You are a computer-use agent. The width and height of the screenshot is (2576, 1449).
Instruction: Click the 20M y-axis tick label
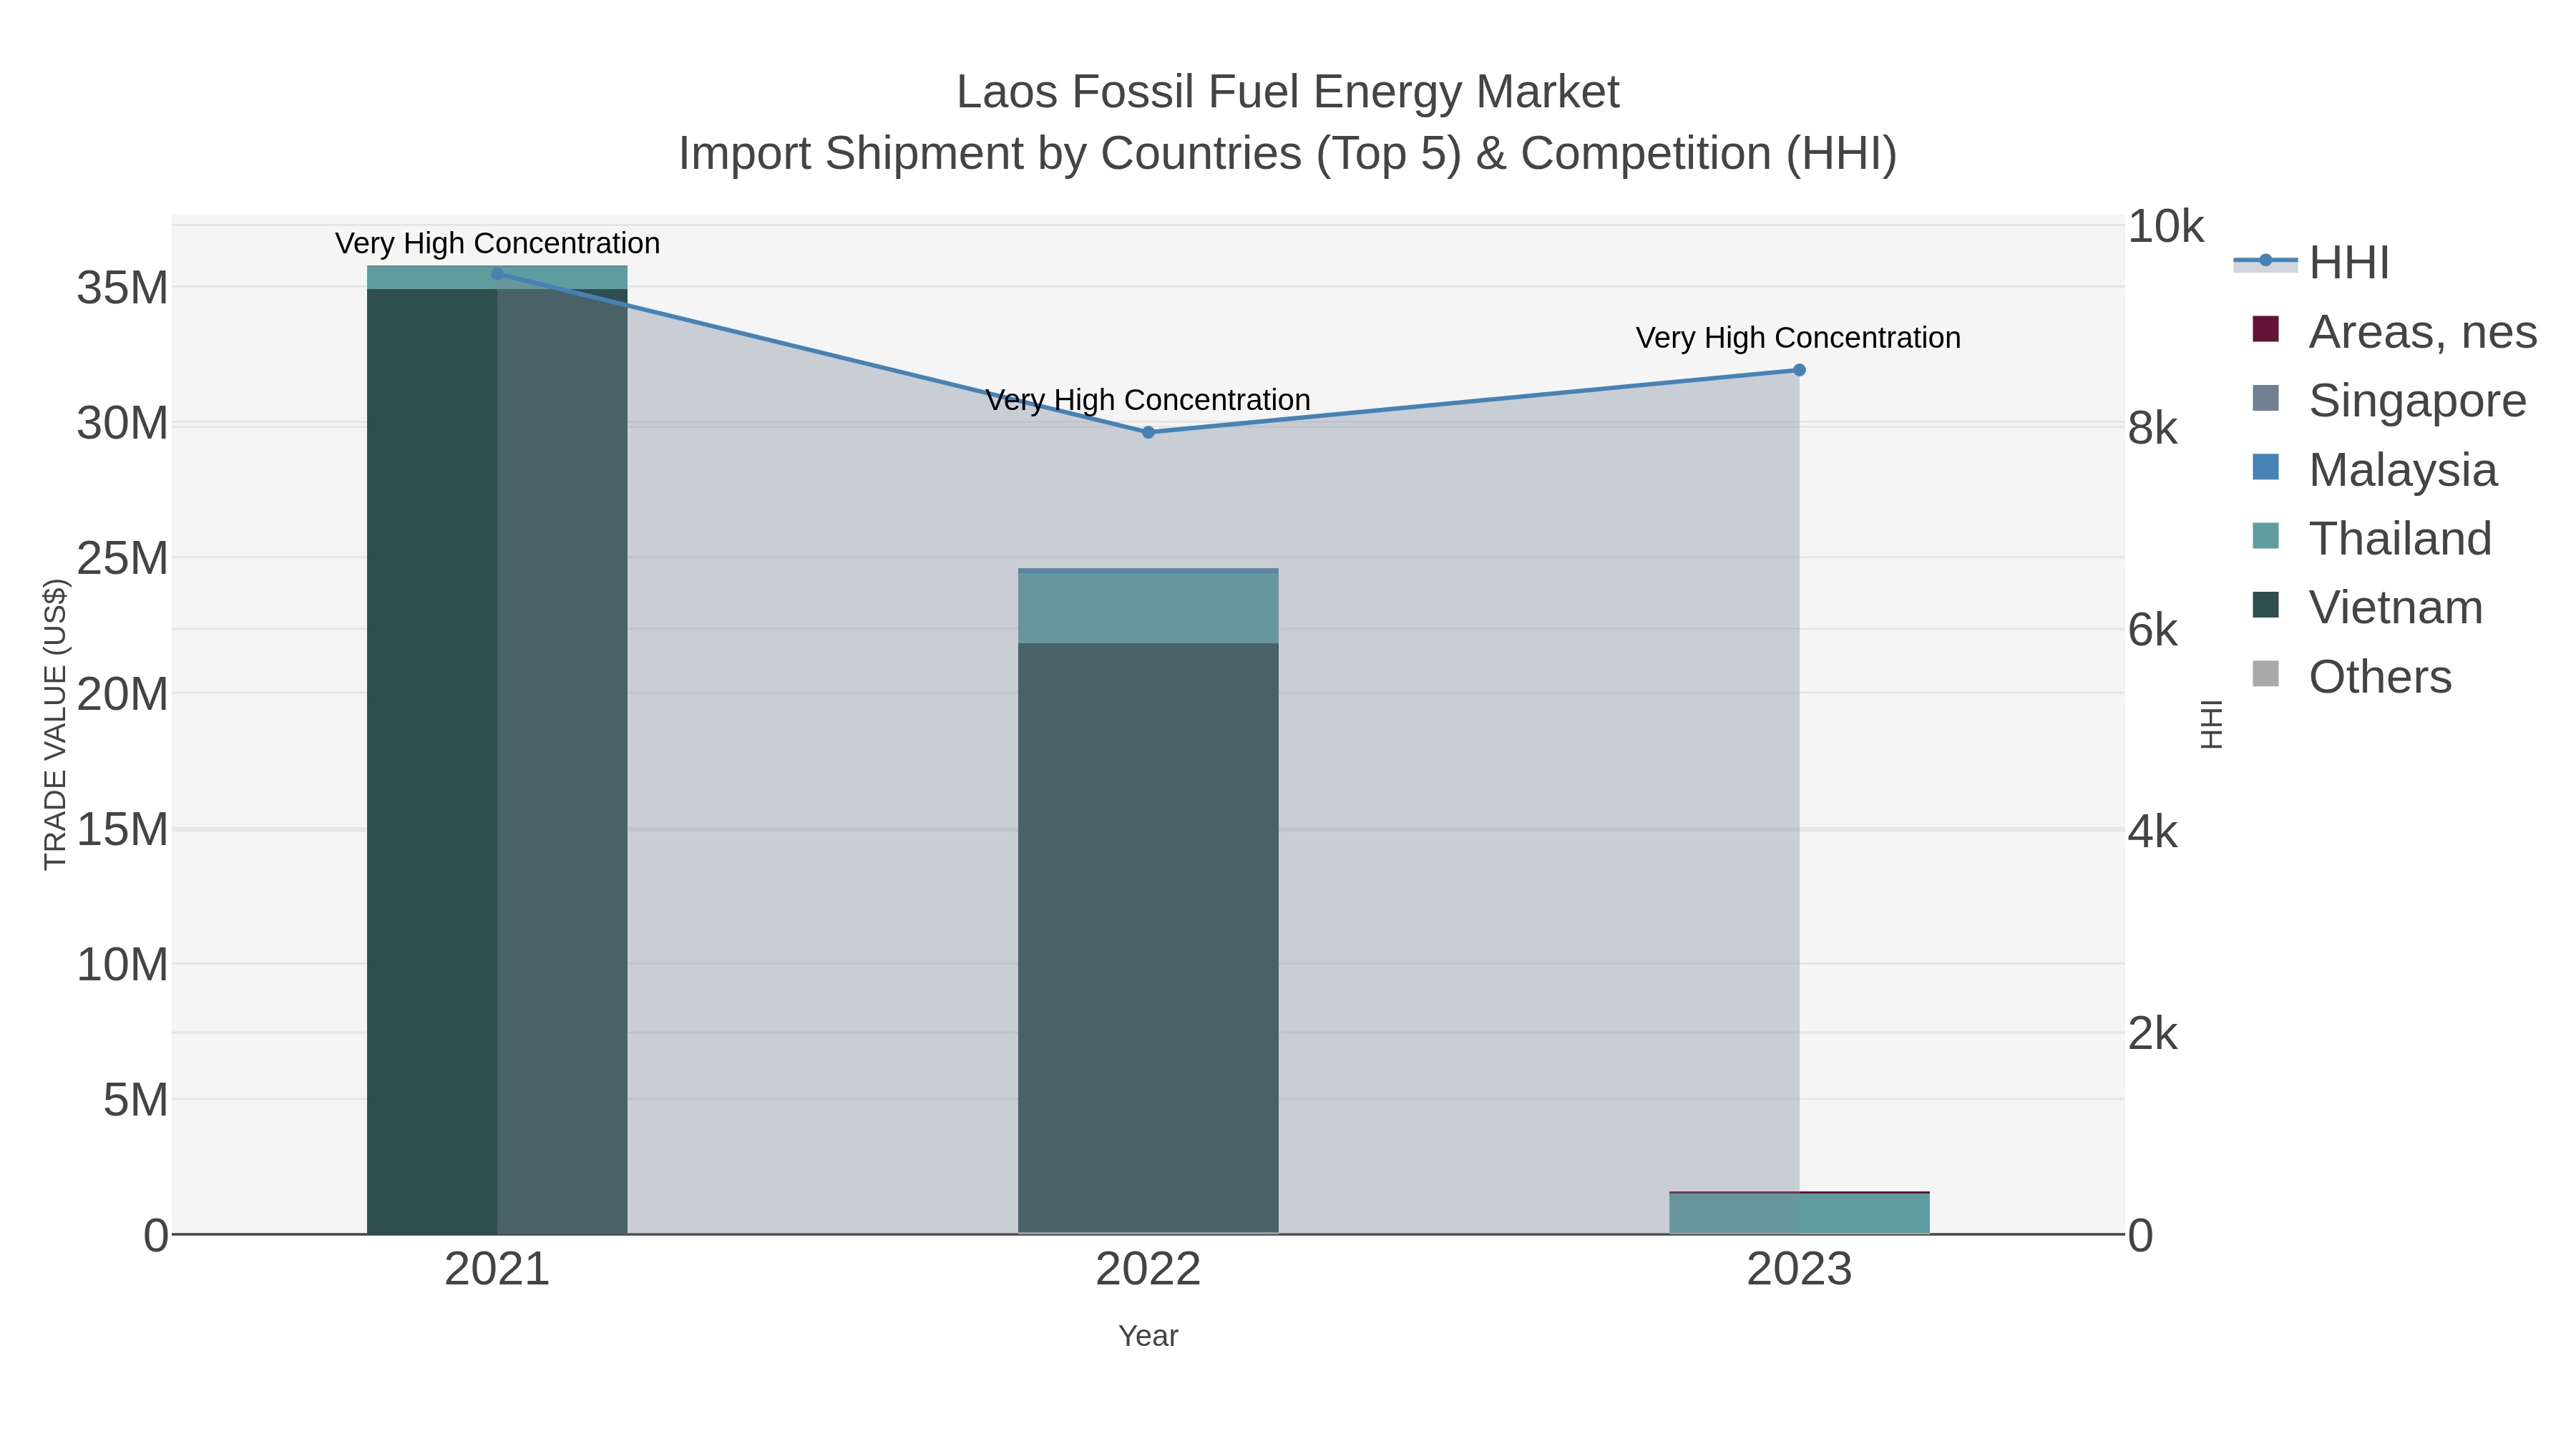click(122, 694)
